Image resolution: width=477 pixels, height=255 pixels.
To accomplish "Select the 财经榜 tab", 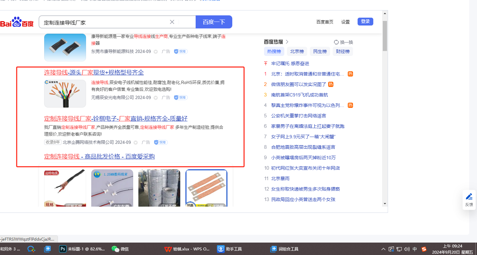I will pos(343,51).
